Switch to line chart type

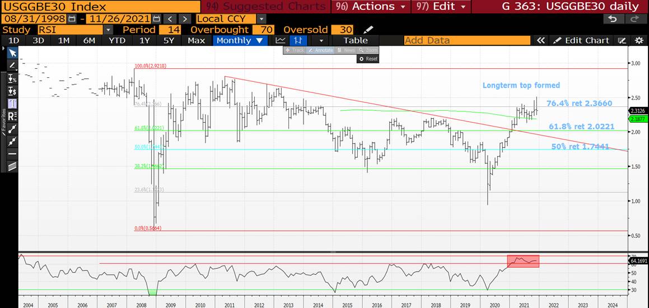coord(281,40)
